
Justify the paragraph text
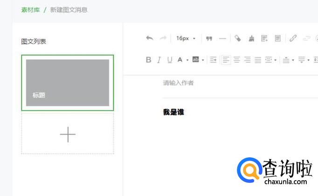(x=258, y=60)
